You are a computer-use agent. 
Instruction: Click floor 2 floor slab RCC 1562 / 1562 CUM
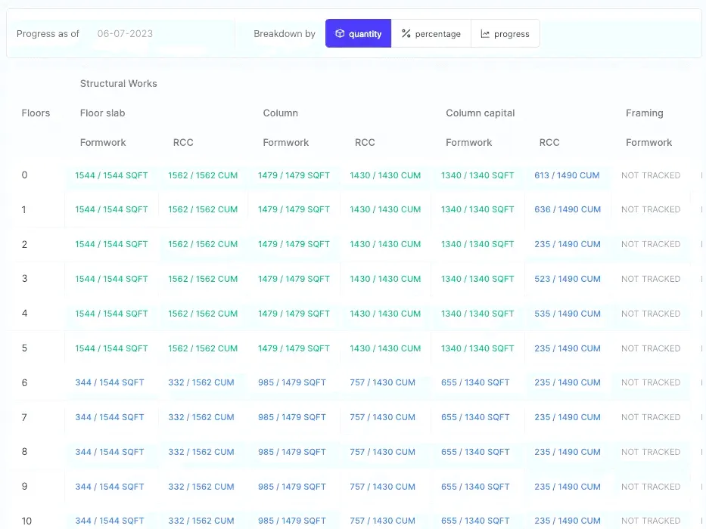(x=203, y=245)
